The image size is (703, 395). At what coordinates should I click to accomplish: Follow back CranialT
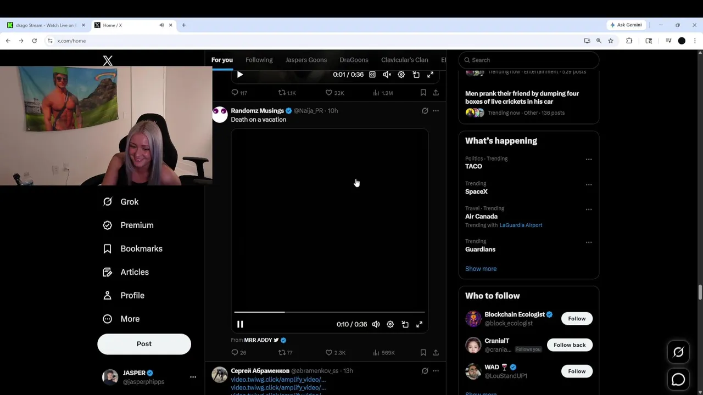[x=570, y=345]
